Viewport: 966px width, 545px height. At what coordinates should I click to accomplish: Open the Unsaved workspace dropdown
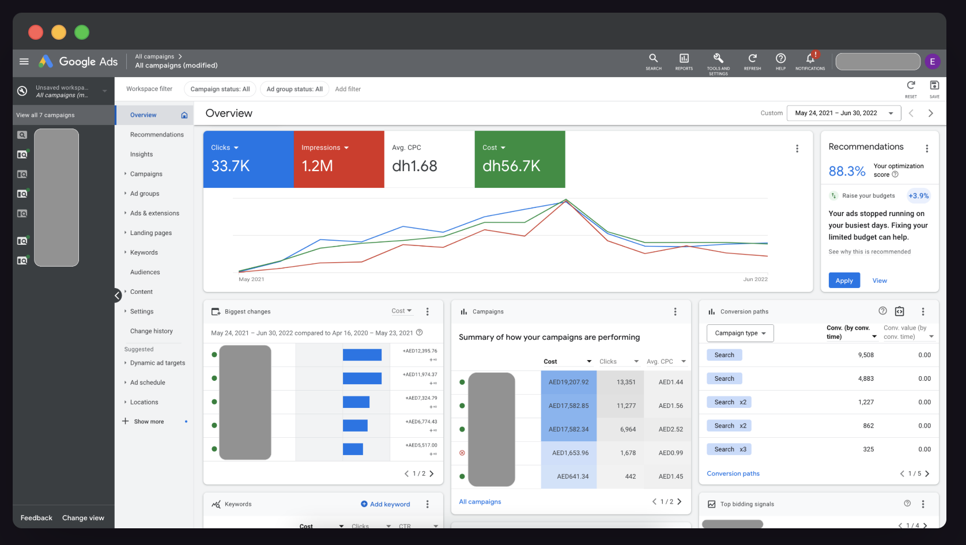(x=104, y=91)
